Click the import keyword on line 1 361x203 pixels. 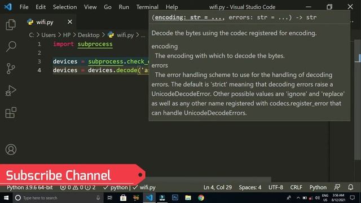[63, 44]
